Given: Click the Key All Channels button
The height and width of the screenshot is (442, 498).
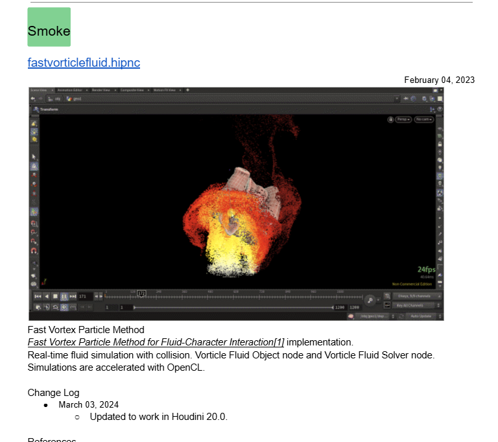Looking at the screenshot, I should coord(416,305).
